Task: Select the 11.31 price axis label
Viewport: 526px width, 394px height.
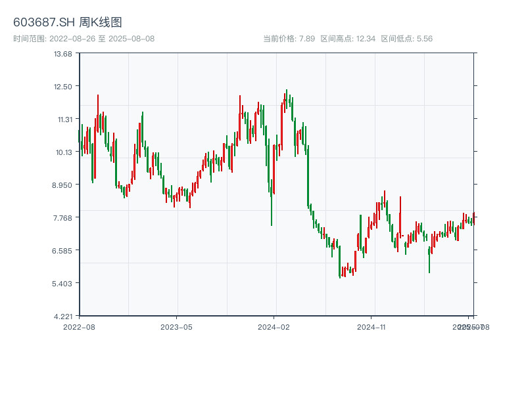Action: click(x=63, y=119)
